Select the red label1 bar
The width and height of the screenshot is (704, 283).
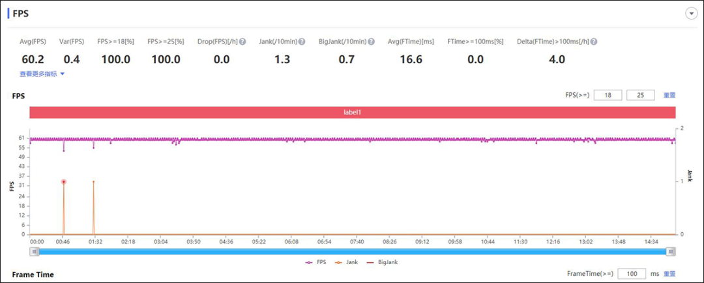(x=352, y=113)
